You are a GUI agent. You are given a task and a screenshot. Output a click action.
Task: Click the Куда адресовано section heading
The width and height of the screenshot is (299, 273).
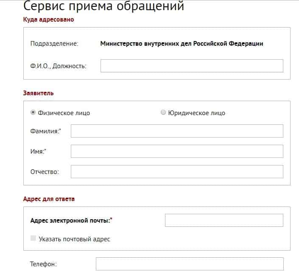point(48,19)
